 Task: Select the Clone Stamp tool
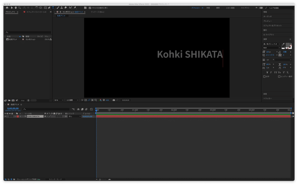tap(61, 8)
